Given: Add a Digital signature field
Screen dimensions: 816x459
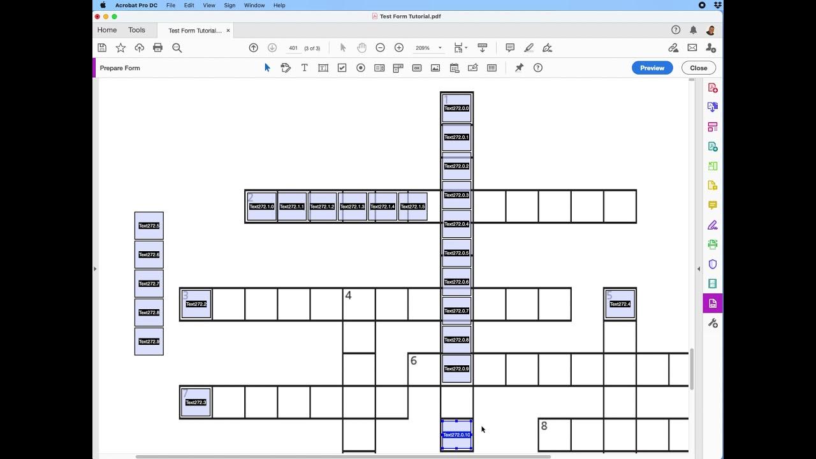Looking at the screenshot, I should coord(473,68).
